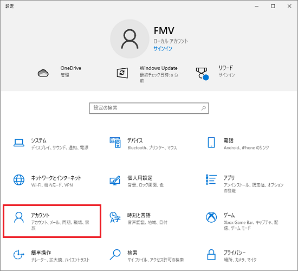This screenshot has height=271, width=298.
Task: Click the 時刻と言語 clock icon
Action: pyautogui.click(x=115, y=217)
